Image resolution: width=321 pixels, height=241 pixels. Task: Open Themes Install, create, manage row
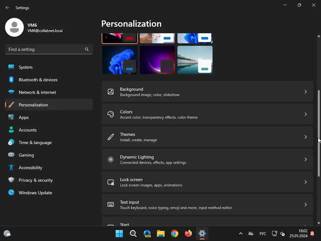208,137
